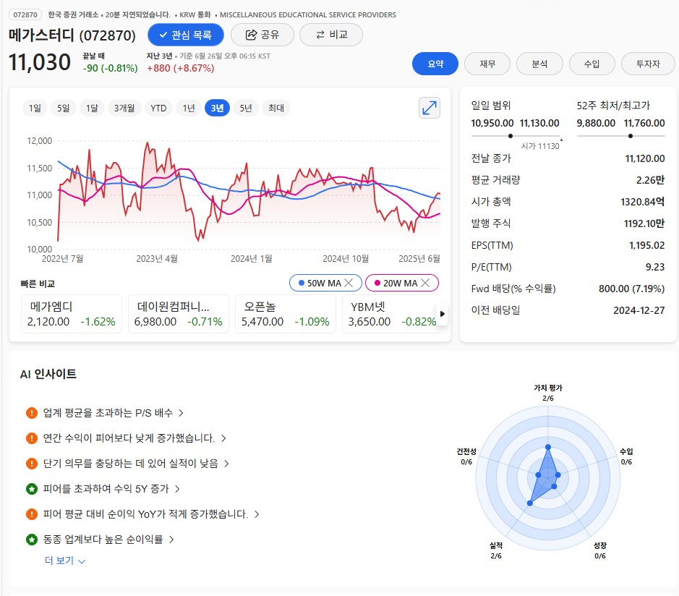The height and width of the screenshot is (596, 679).
Task: Click the 성장 0/6 radar label
Action: 599,550
